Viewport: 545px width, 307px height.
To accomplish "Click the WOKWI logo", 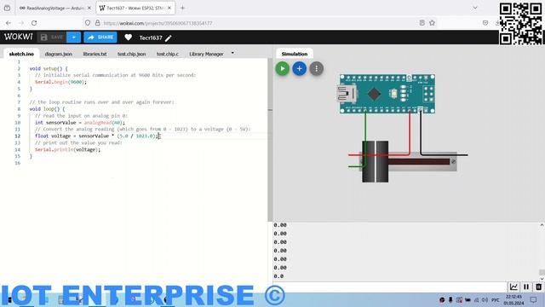I will 19,37.
